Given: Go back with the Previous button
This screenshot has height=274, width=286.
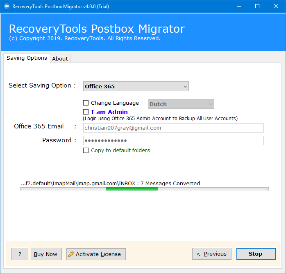Looking at the screenshot, I should (x=211, y=254).
